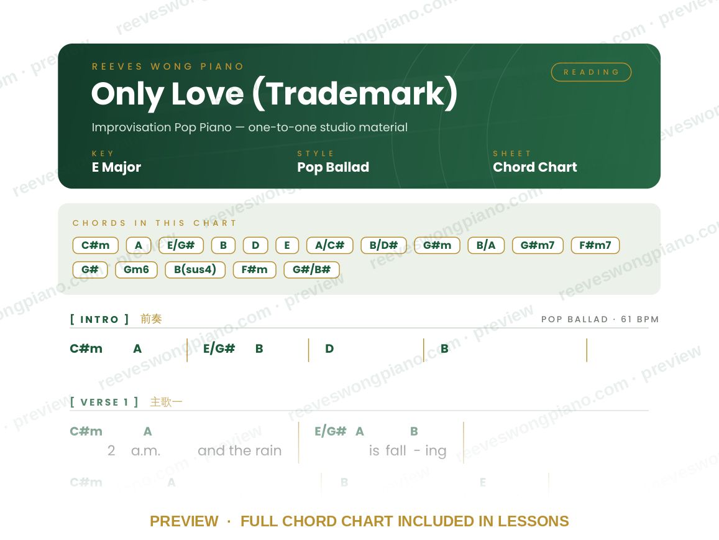Click the A chord above "a.m." lyric
This screenshot has height=540, width=719.
click(x=147, y=431)
